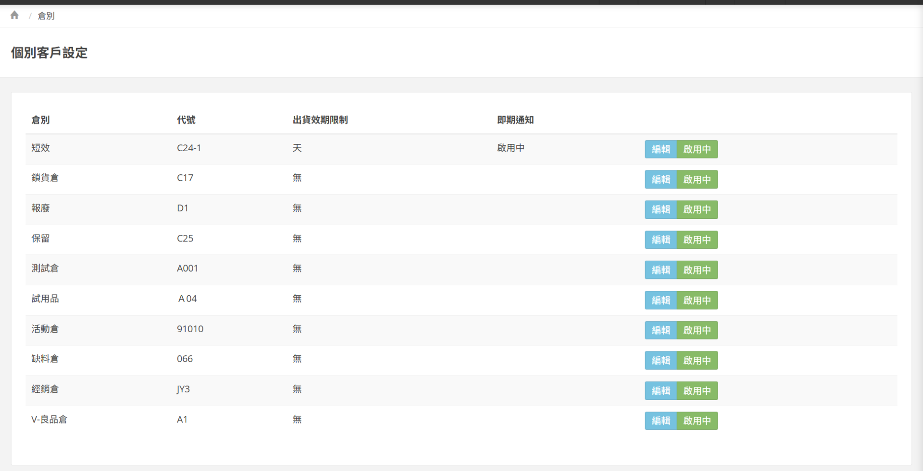This screenshot has height=471, width=923.
Task: Click the home icon in breadcrumb
Action: (14, 15)
